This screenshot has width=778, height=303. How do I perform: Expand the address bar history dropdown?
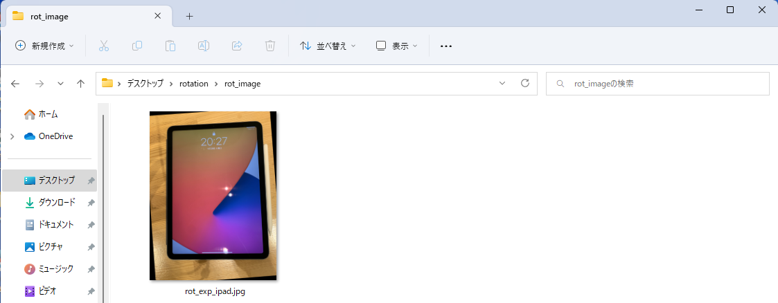[502, 83]
